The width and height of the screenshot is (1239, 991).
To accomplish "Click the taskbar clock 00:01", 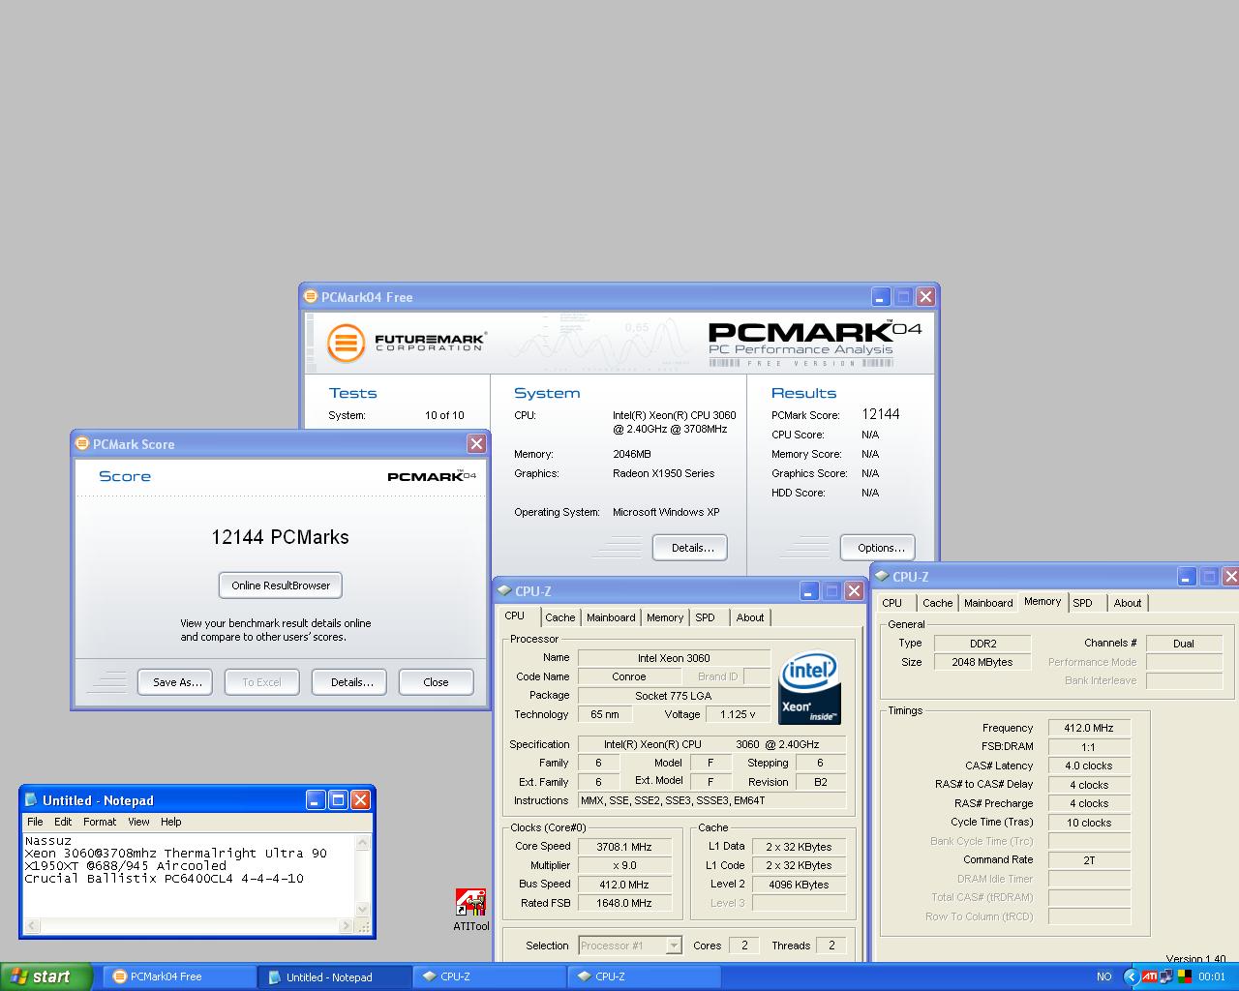I will pyautogui.click(x=1212, y=976).
